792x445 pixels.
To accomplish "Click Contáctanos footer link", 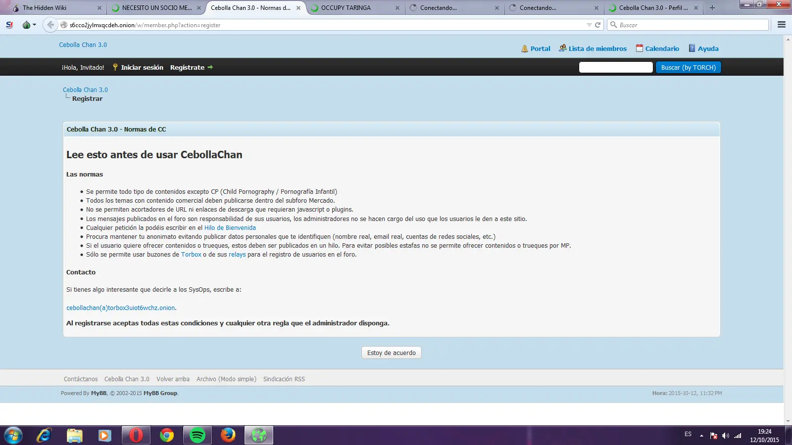I will point(81,379).
